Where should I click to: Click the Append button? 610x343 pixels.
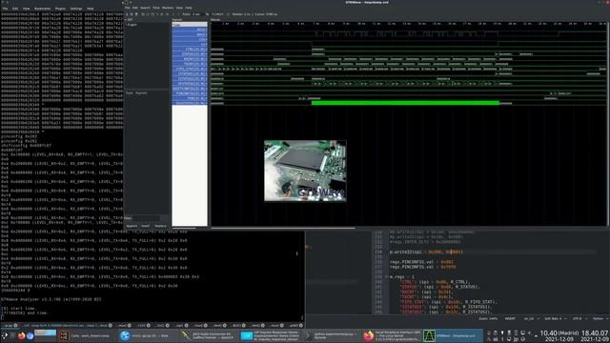coord(132,226)
